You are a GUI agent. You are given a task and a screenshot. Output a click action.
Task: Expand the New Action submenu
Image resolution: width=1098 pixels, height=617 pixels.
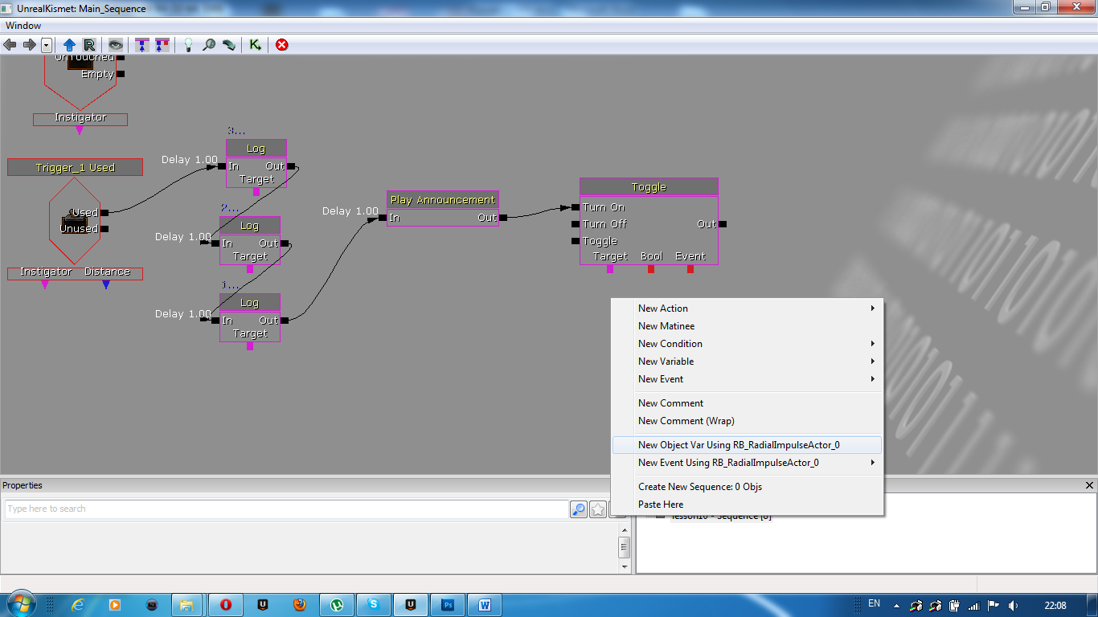747,308
